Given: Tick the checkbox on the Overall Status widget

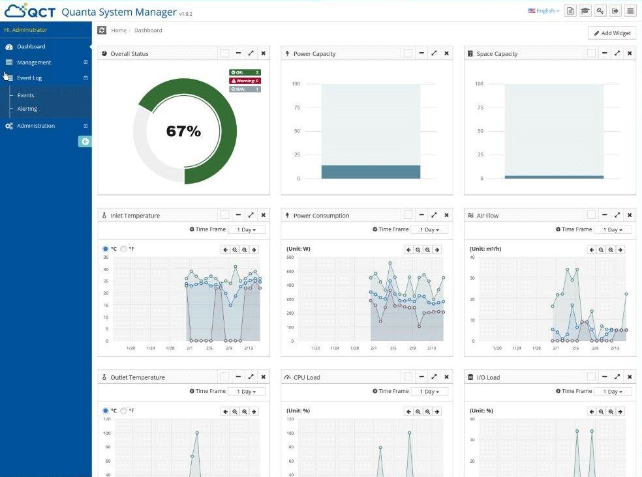Looking at the screenshot, I should pyautogui.click(x=225, y=53).
